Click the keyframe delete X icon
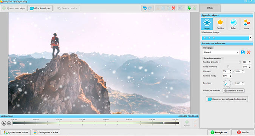This screenshot has width=255, height=136. click(195, 125)
